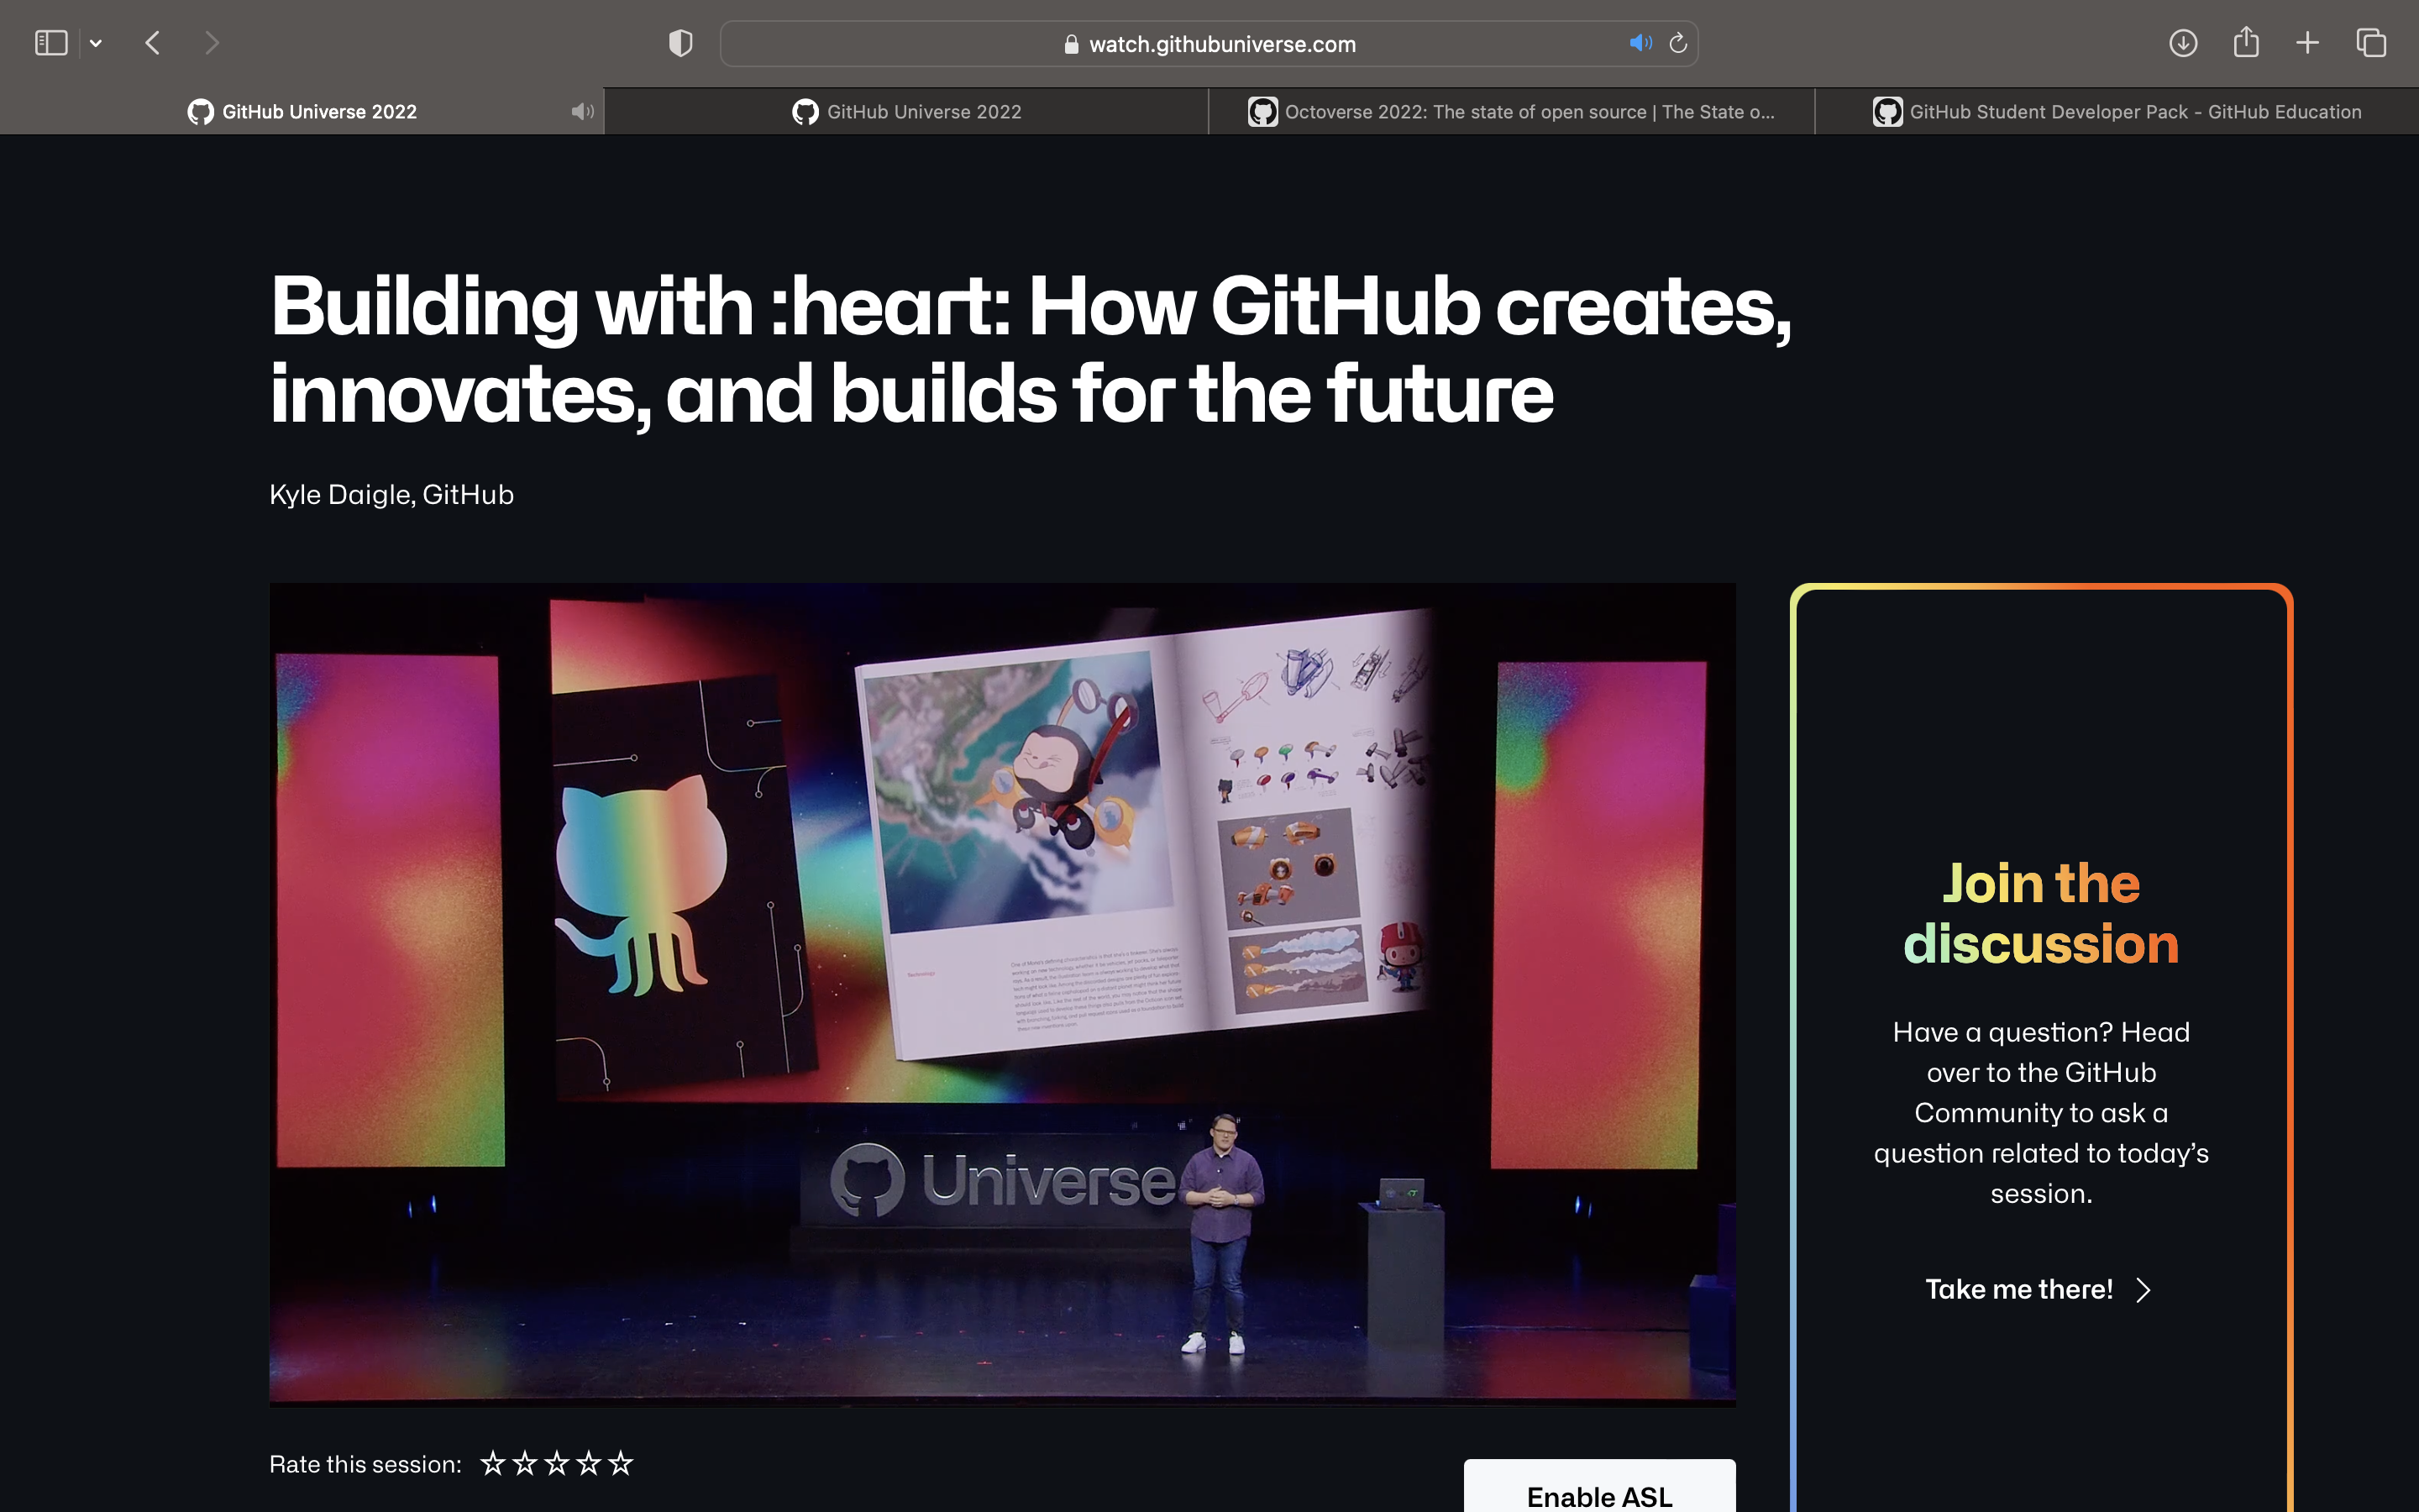The width and height of the screenshot is (2419, 1512).
Task: Click the Kyle Daigle, GitHub speaker text
Action: 392,495
